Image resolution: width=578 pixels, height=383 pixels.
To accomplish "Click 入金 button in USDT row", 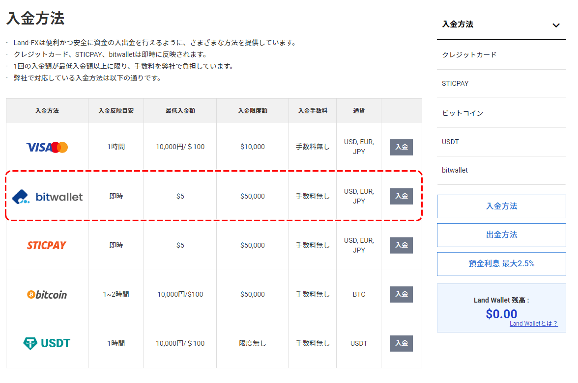I will [402, 343].
